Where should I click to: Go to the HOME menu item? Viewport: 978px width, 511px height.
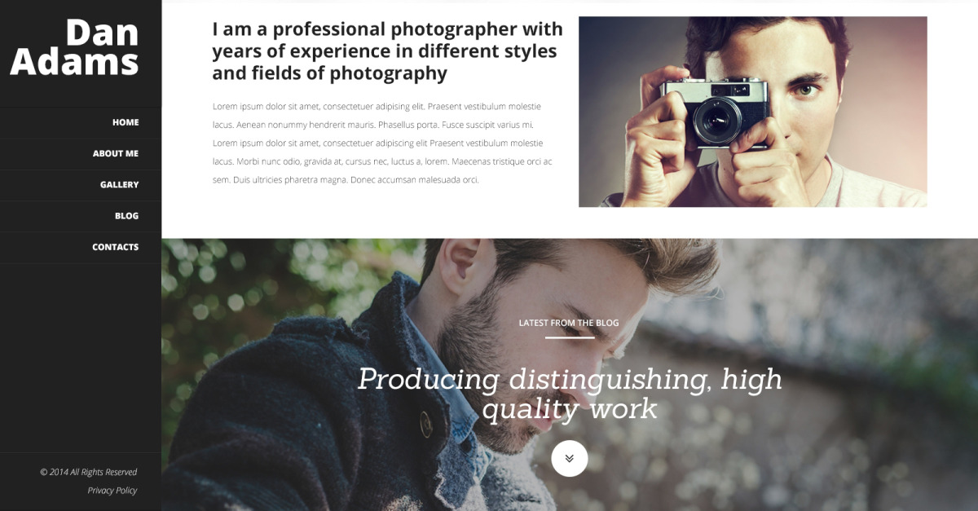pos(126,122)
